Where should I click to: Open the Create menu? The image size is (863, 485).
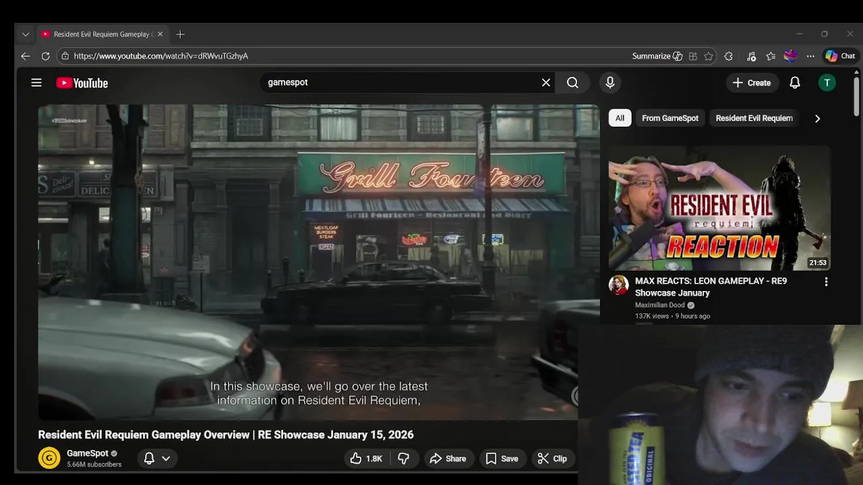[752, 83]
